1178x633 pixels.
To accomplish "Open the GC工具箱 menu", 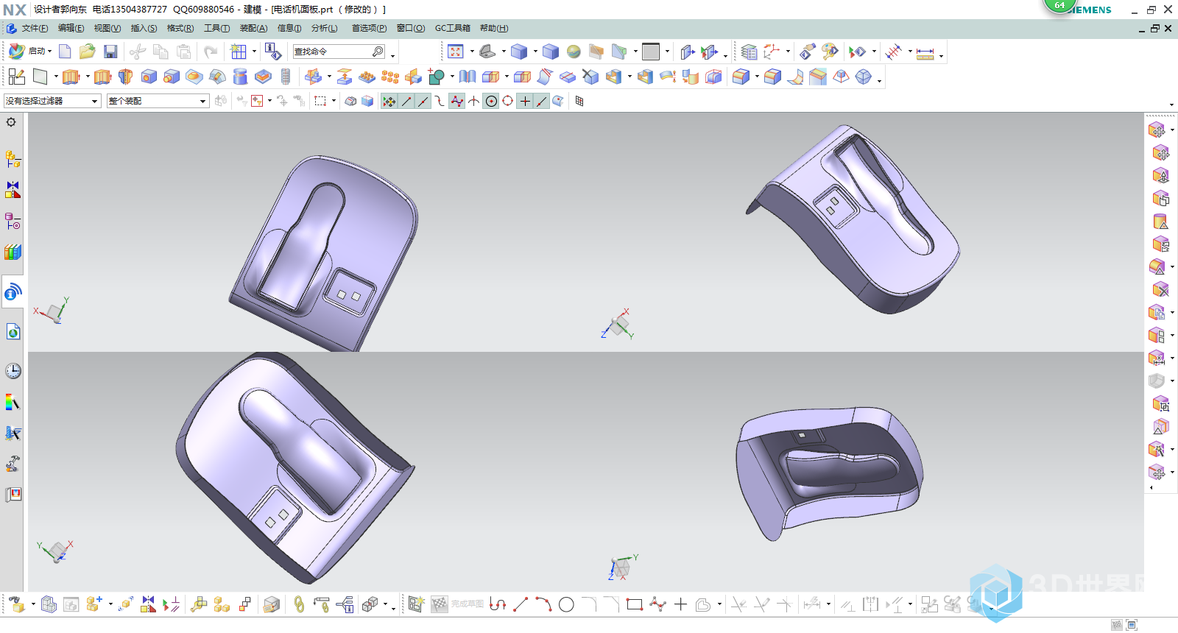I will tap(452, 28).
